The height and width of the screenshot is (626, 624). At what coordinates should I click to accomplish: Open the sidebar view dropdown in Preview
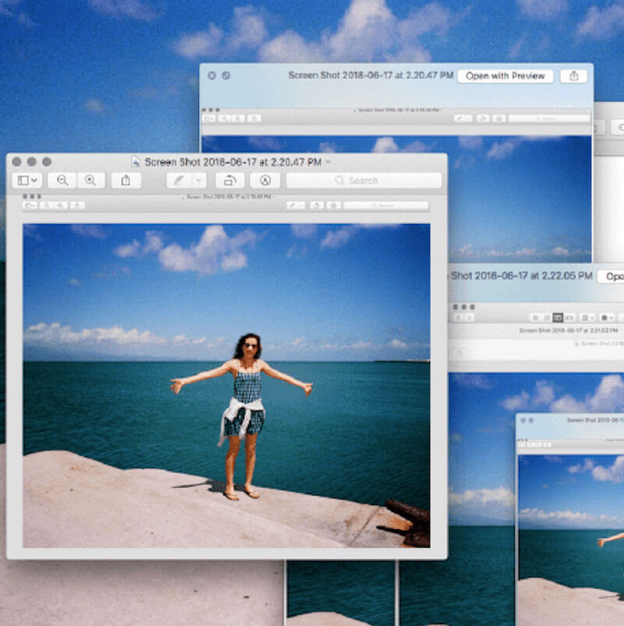(26, 180)
